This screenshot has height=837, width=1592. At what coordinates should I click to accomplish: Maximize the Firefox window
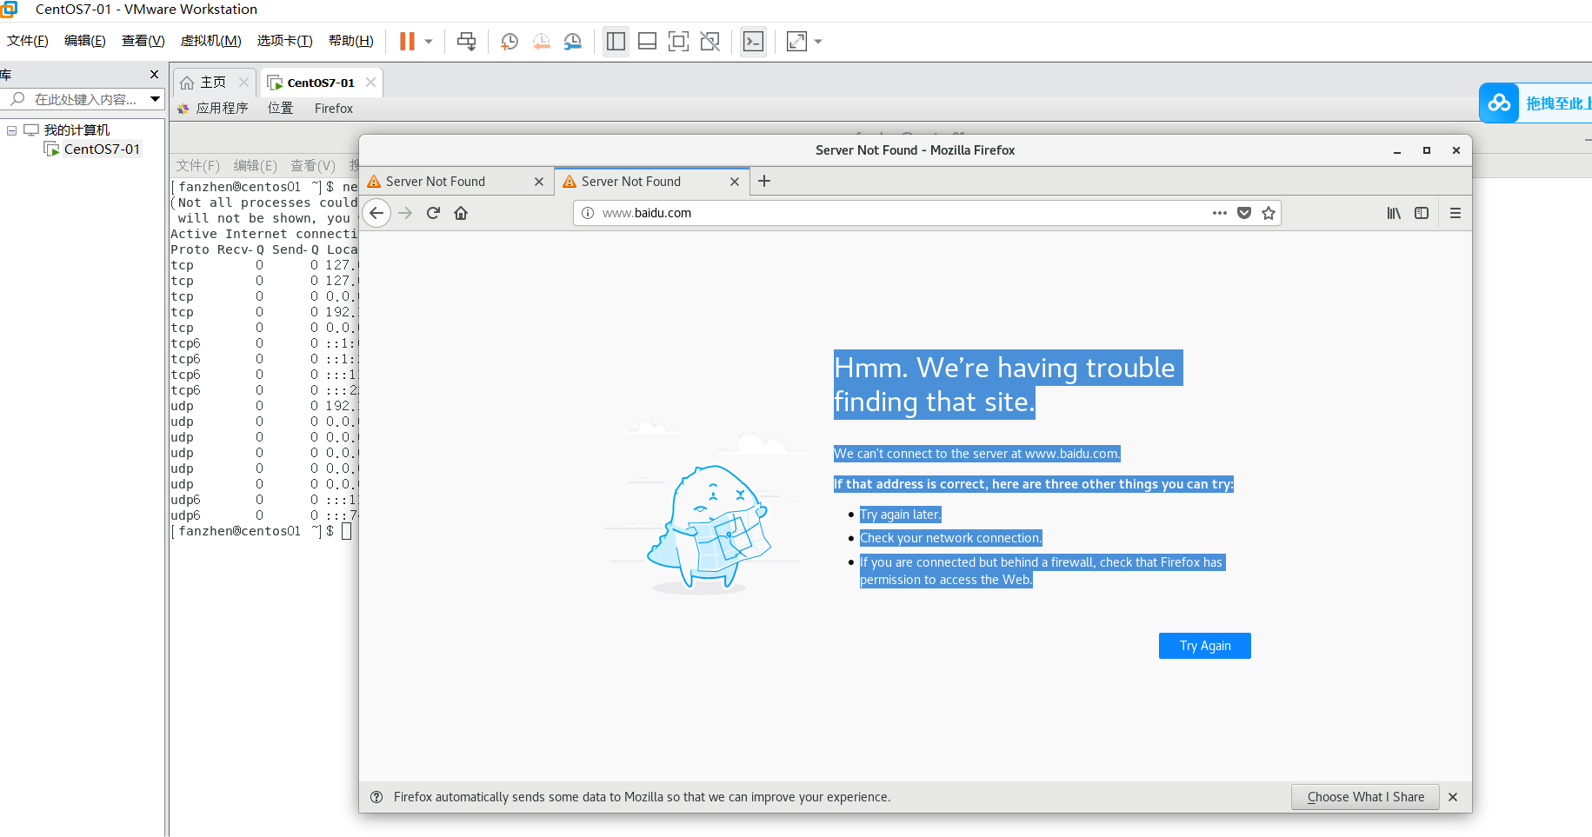click(1427, 150)
